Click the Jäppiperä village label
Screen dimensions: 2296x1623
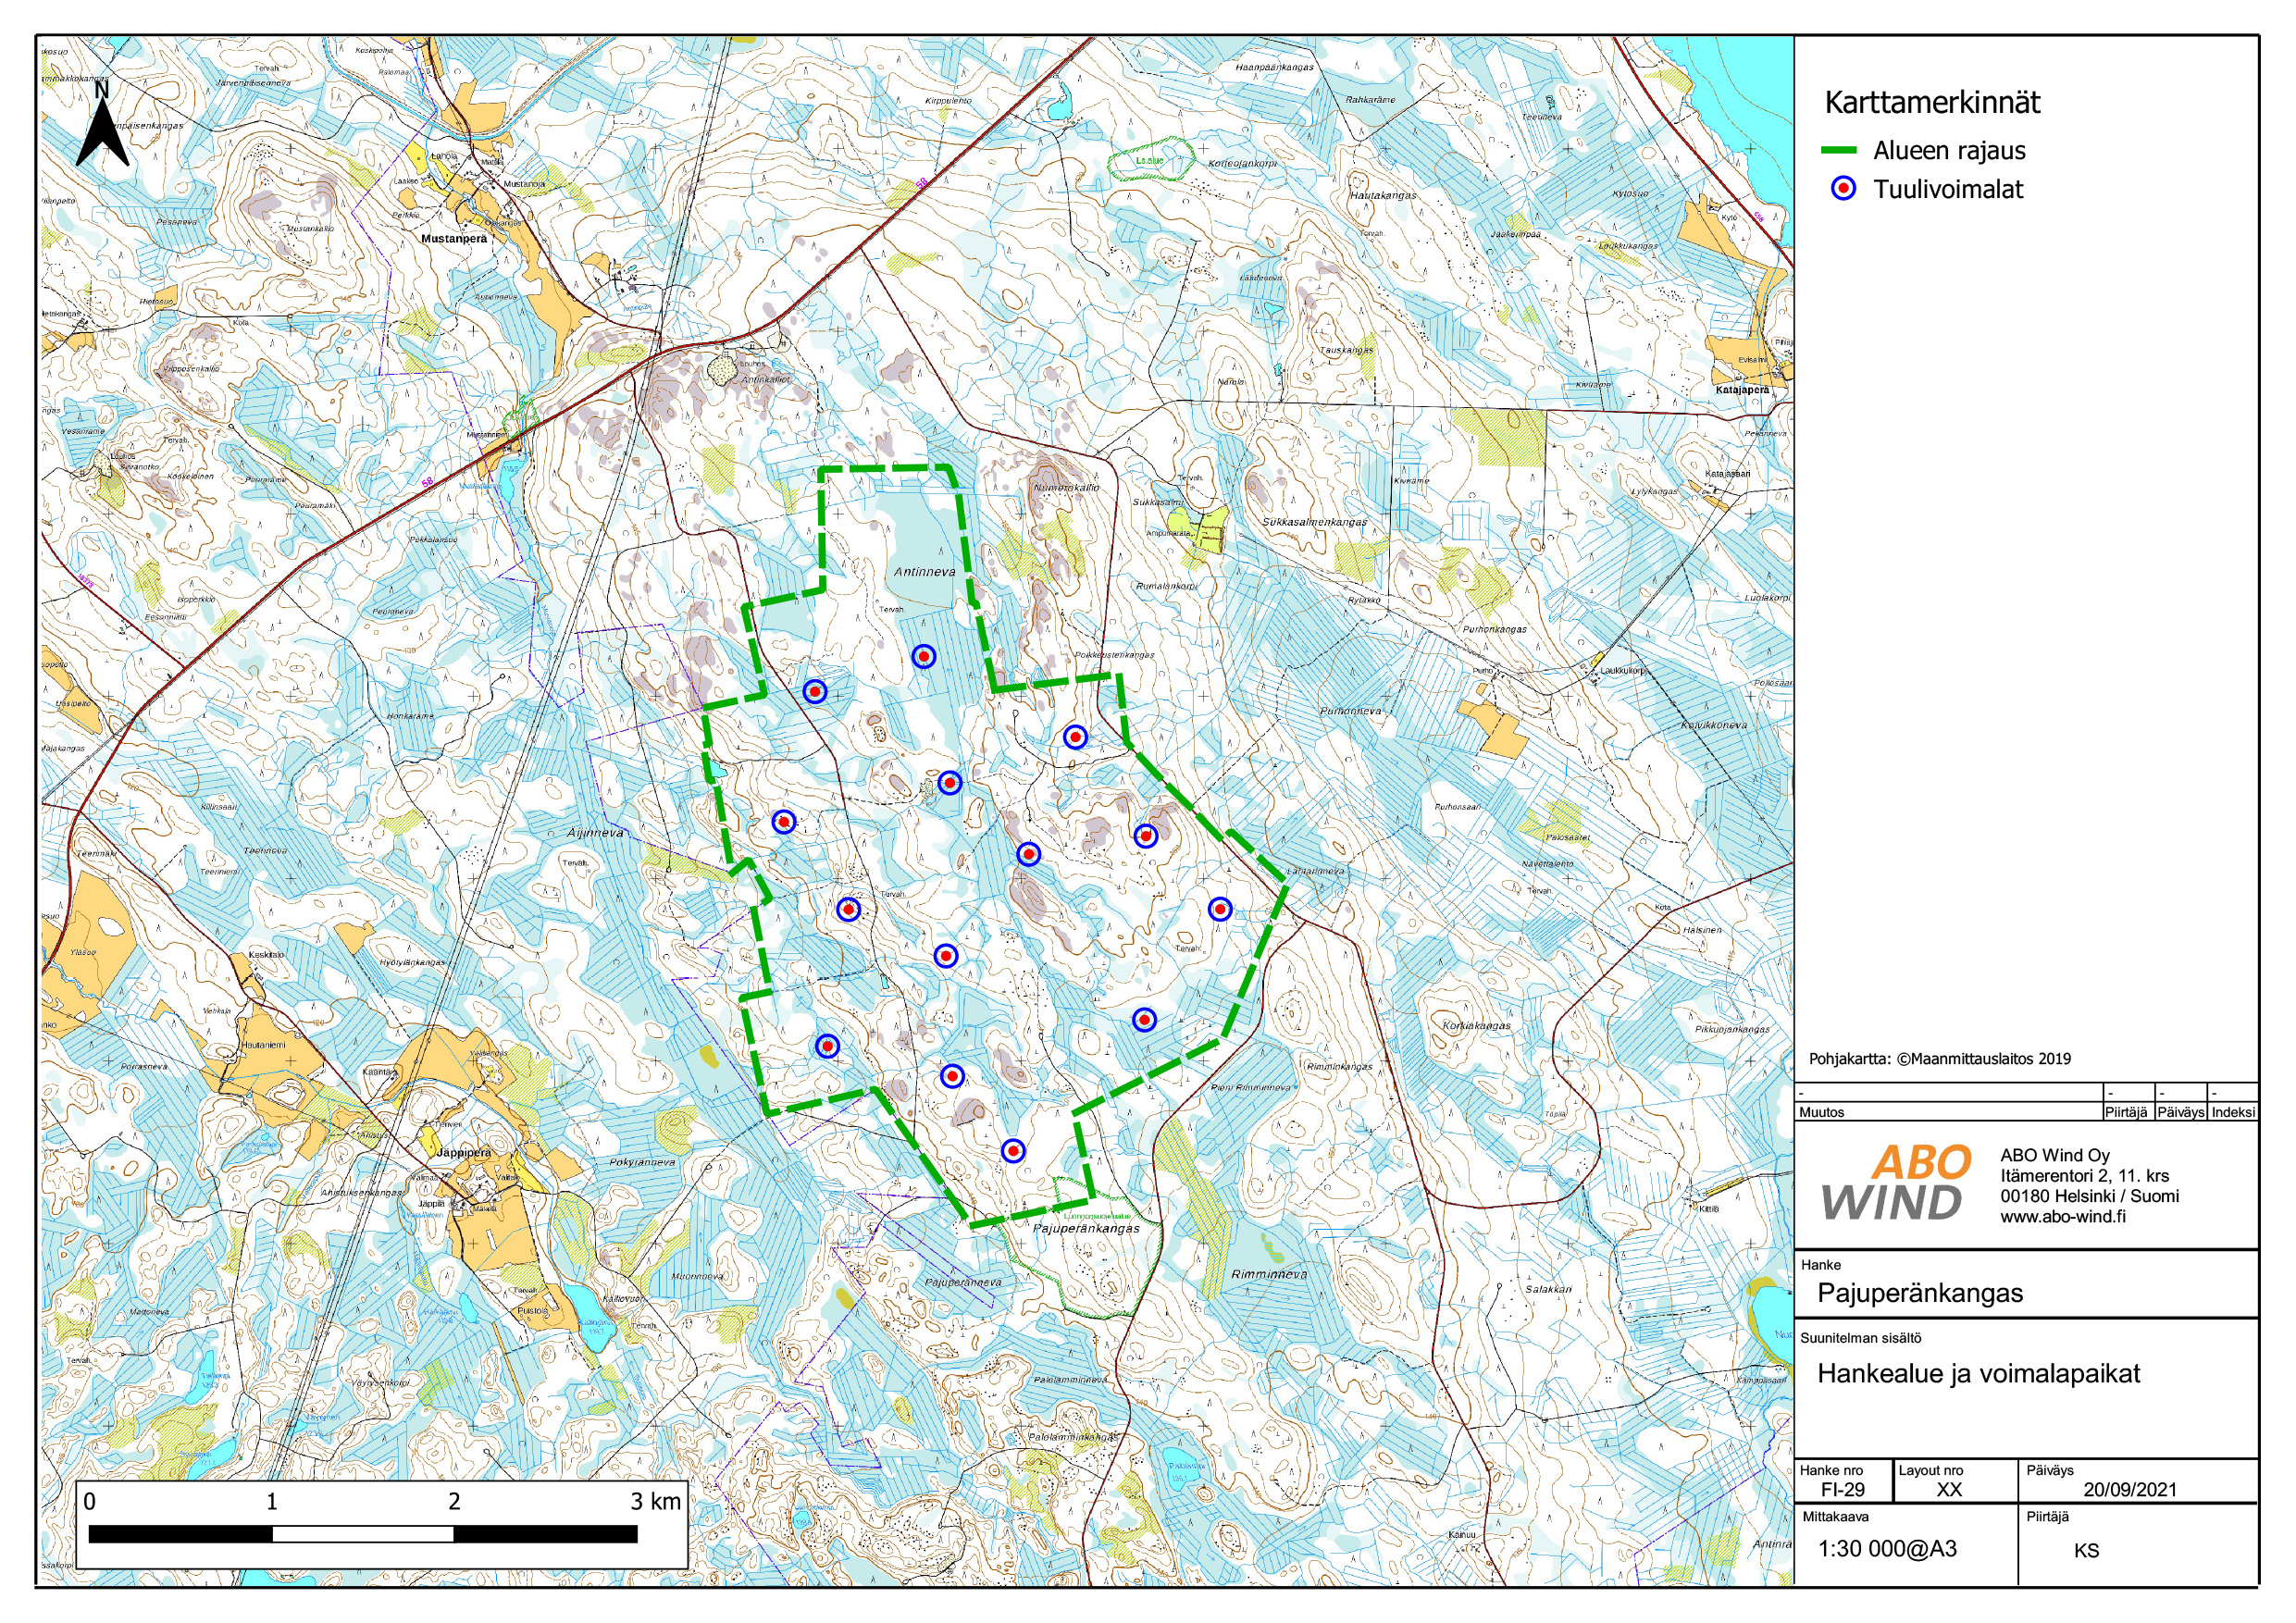463,1153
